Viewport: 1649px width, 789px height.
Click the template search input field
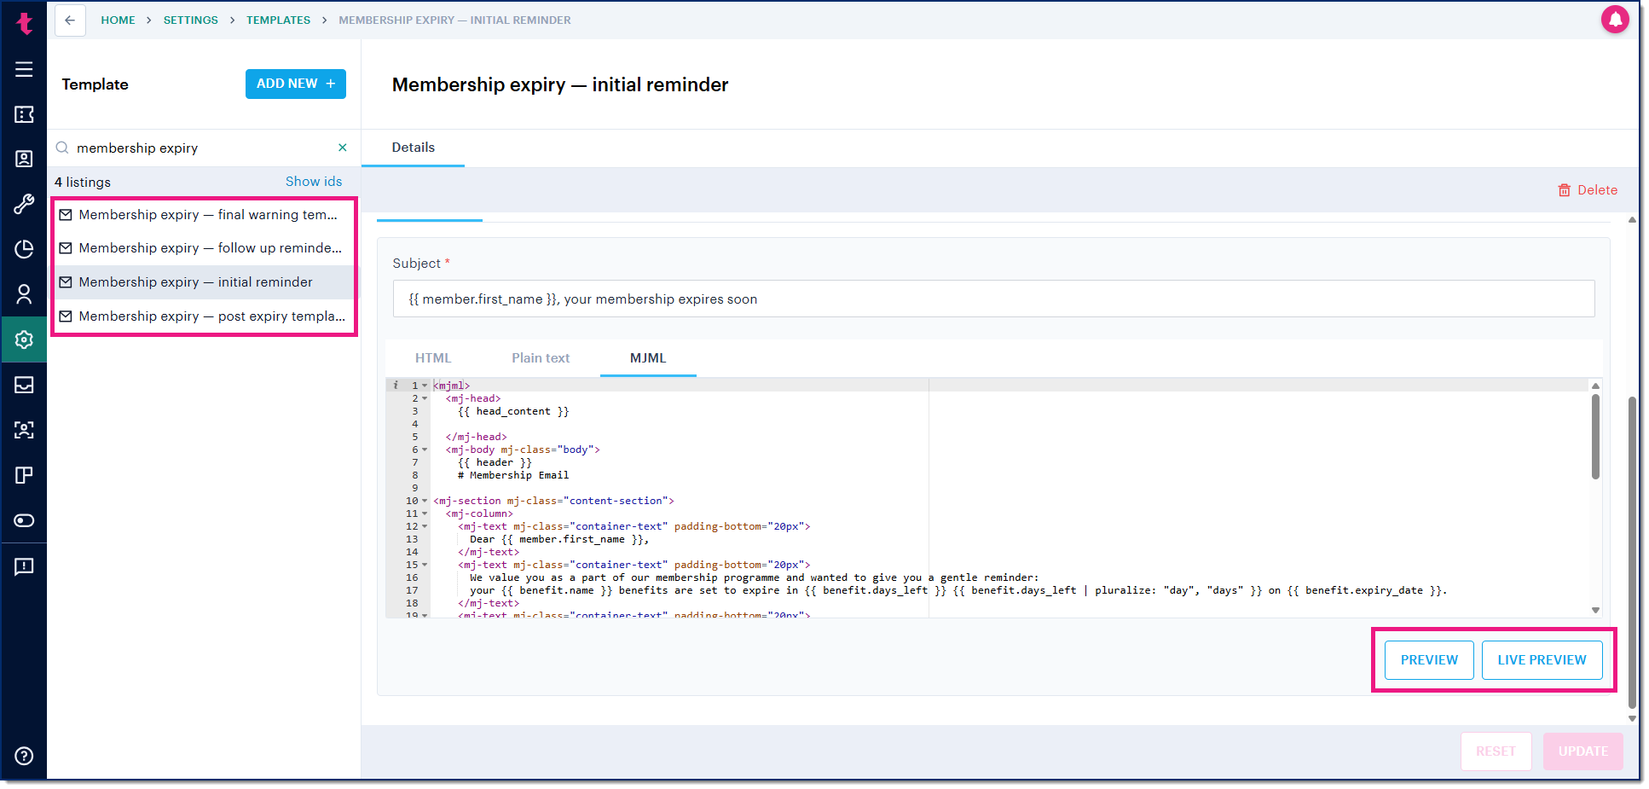click(x=203, y=148)
